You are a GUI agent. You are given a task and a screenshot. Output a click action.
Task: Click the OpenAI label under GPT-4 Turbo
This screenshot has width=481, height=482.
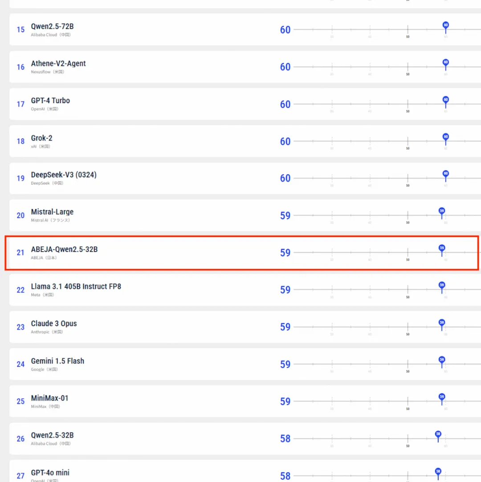(45, 109)
